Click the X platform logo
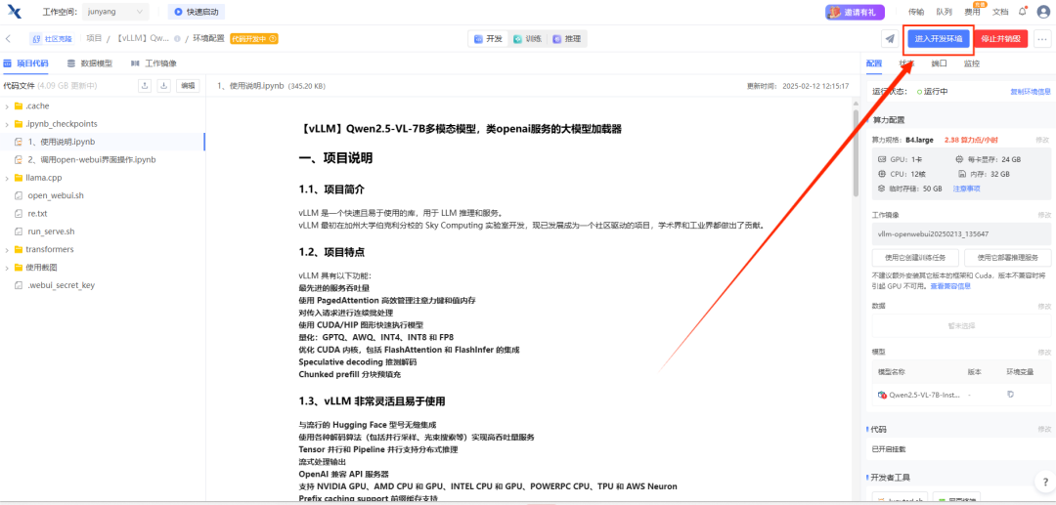 [x=14, y=12]
